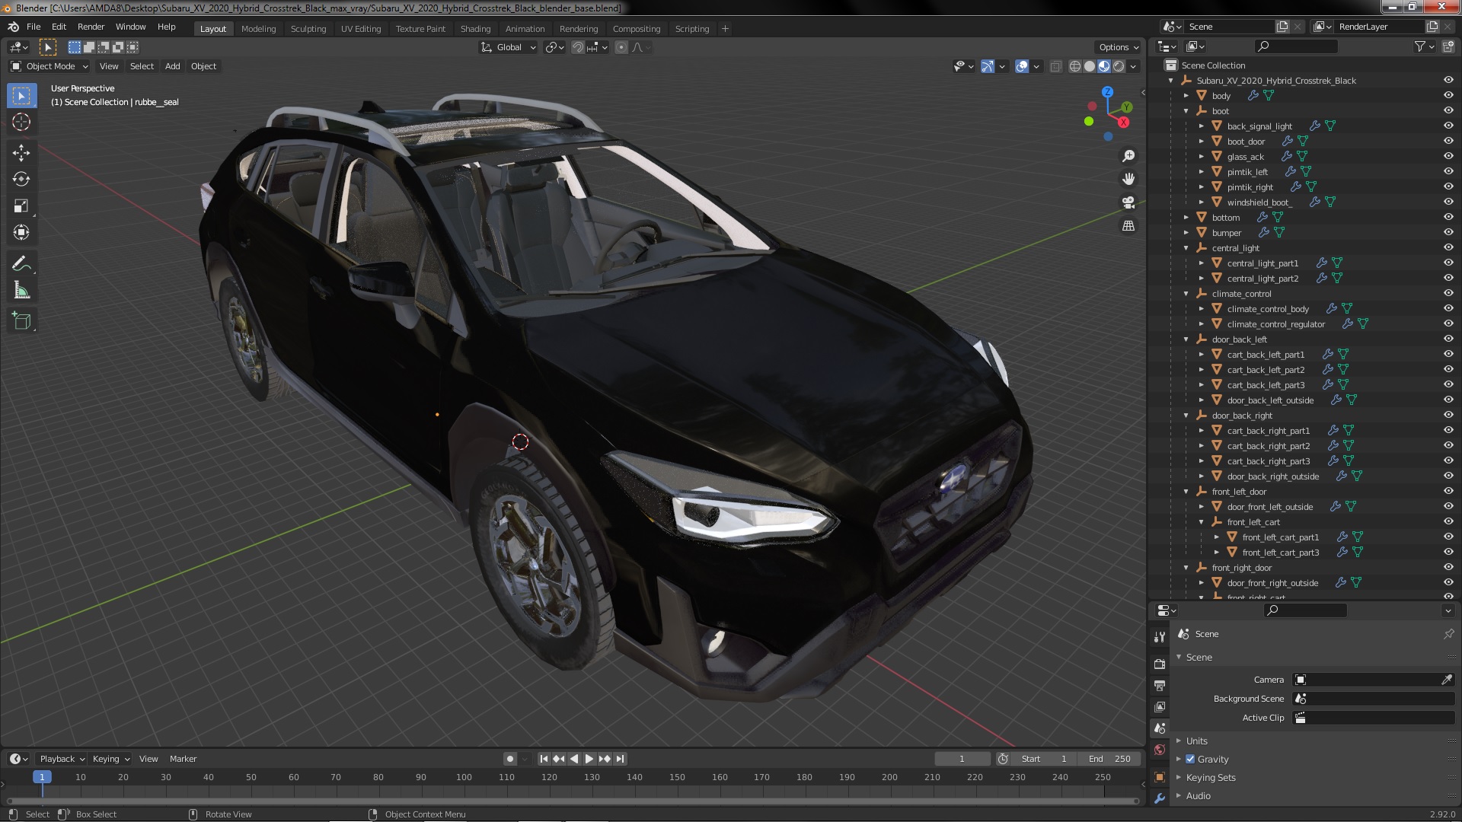Jump to timeline start frame
This screenshot has width=1462, height=822.
544,759
